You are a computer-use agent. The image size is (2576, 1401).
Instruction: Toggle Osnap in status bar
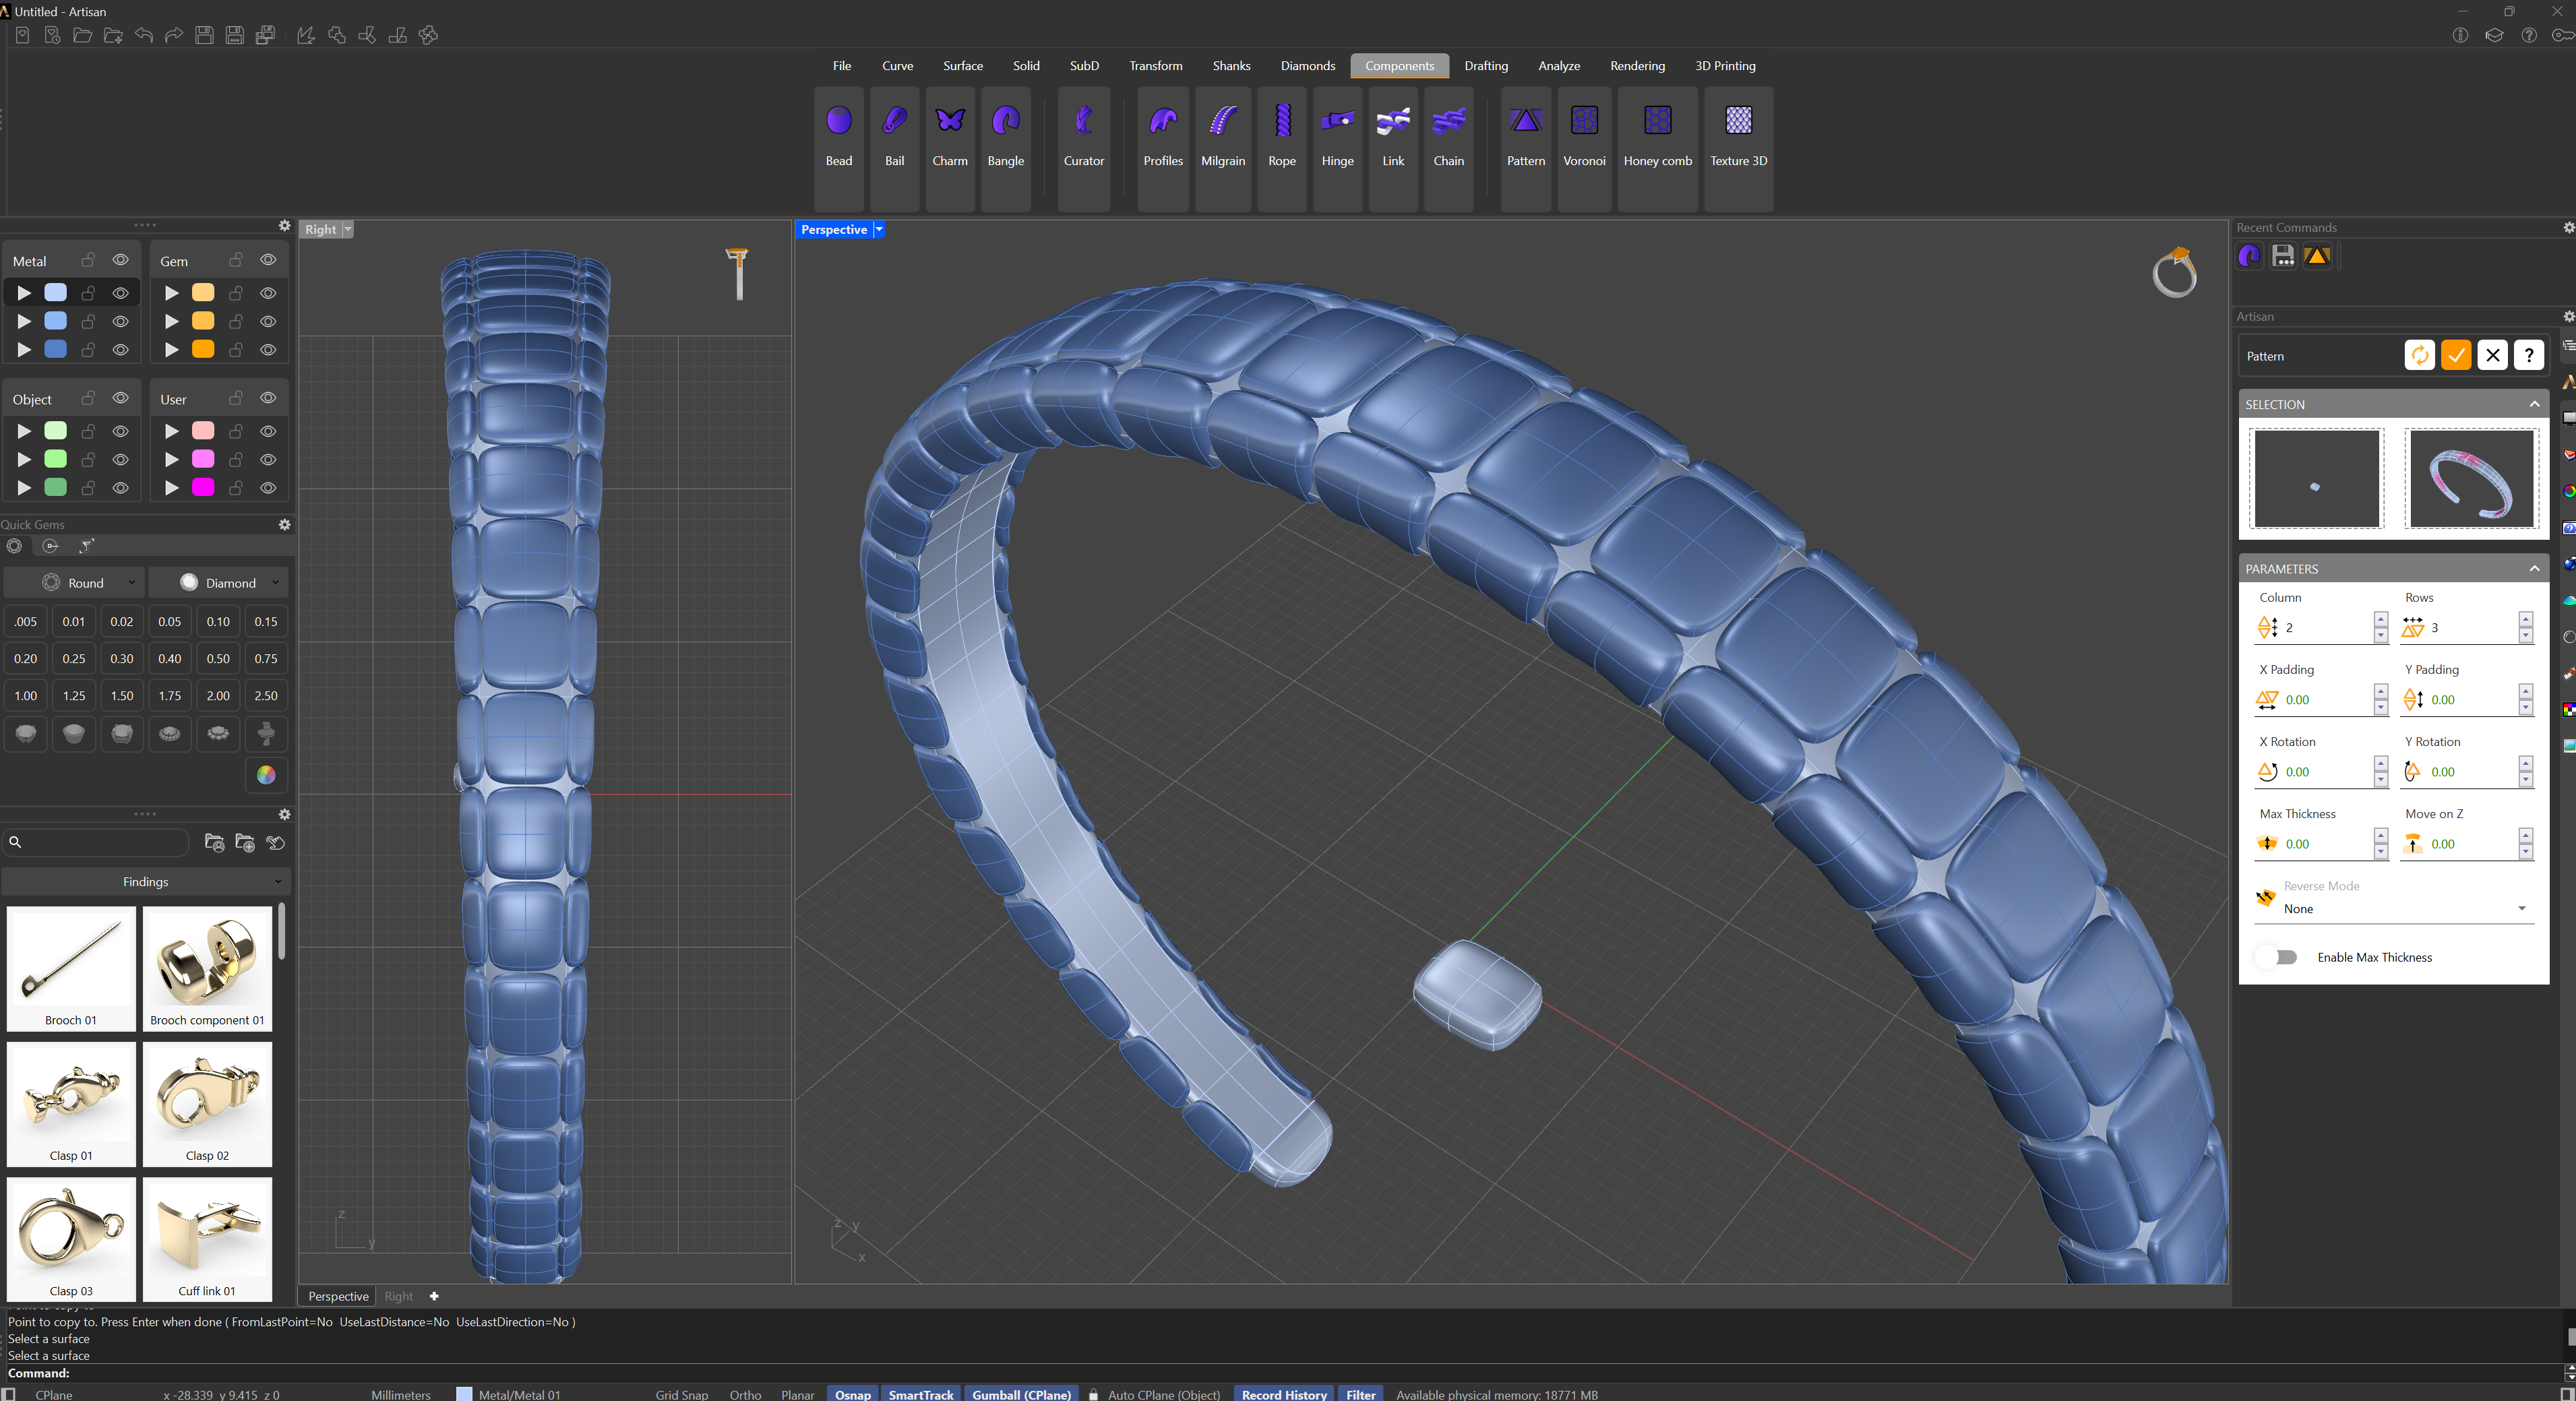click(x=853, y=1394)
